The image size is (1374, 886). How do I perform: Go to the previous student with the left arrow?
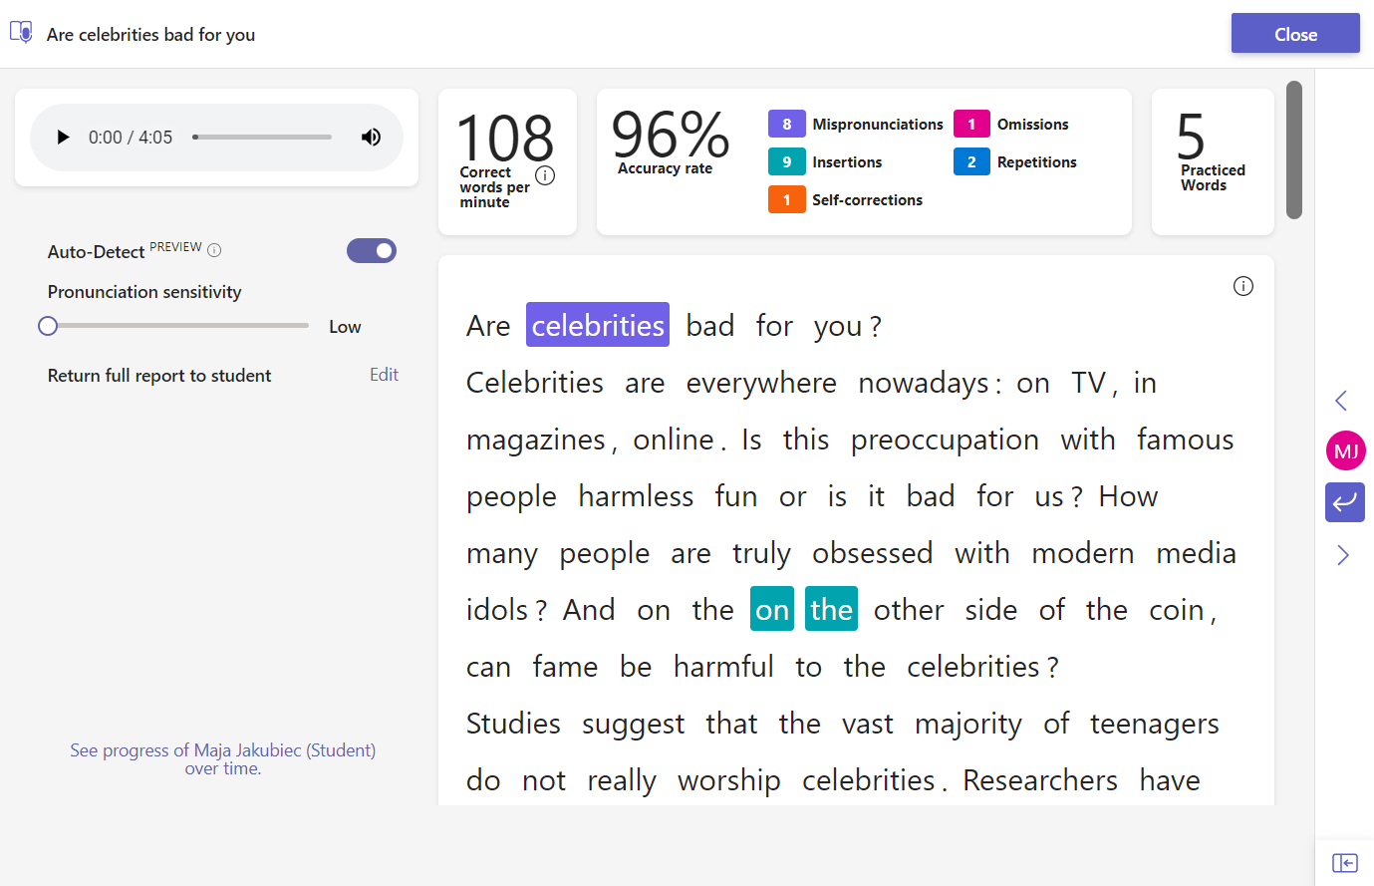click(1342, 401)
